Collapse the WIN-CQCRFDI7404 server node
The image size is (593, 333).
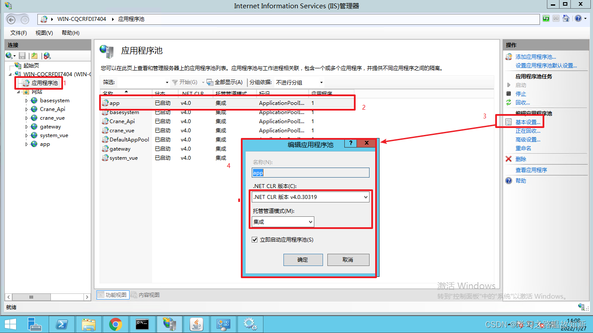click(11, 74)
